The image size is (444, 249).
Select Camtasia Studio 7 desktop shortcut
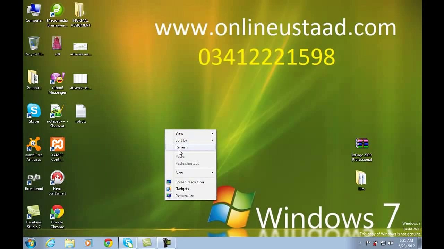point(34,217)
